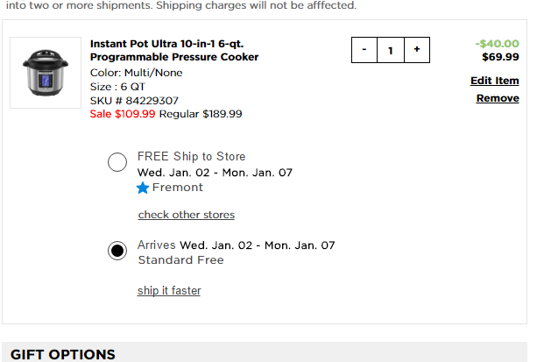Open the Edit Item link

point(495,81)
